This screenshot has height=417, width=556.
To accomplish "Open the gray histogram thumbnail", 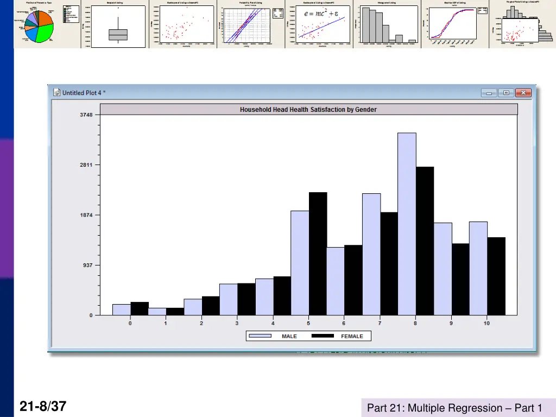I will (387, 24).
